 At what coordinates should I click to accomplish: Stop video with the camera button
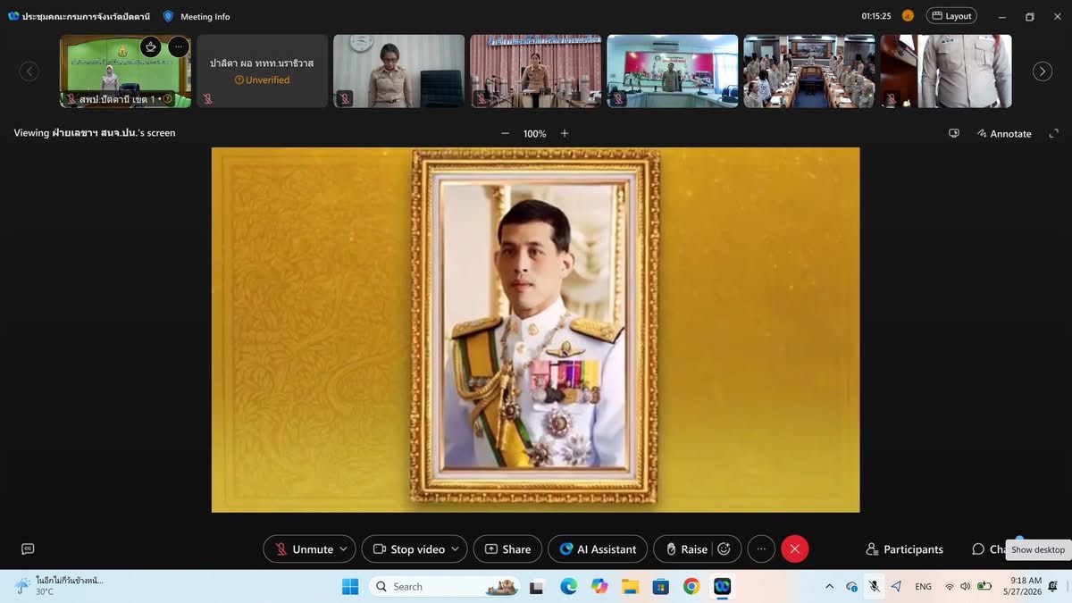pos(407,549)
